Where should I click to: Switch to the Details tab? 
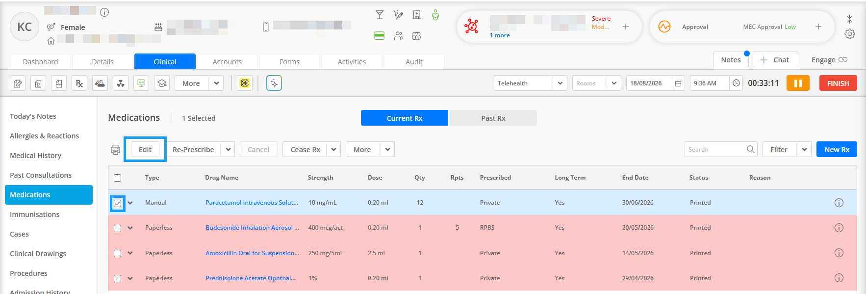pos(103,62)
